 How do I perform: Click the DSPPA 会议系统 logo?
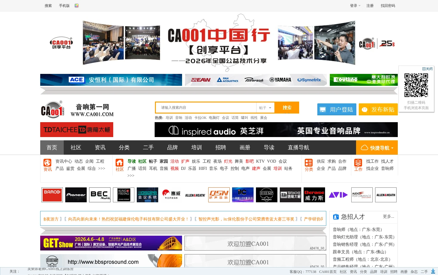(x=147, y=195)
